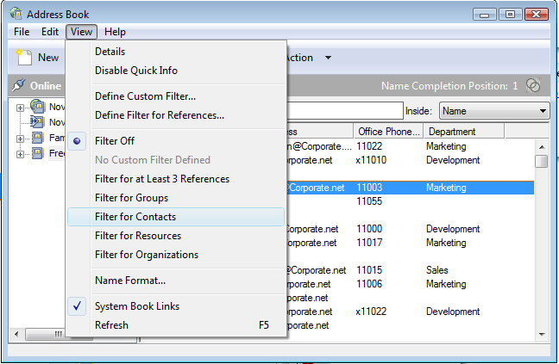Click the search text input field

tap(345, 111)
